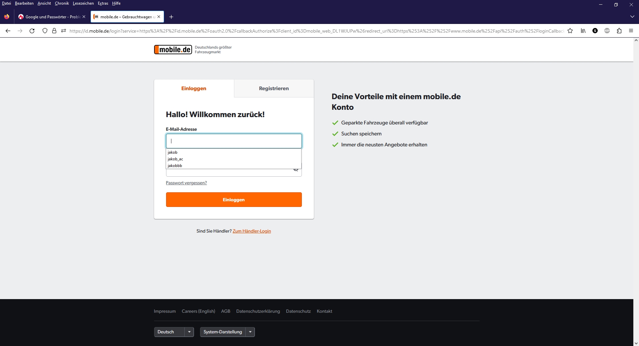
Task: Open the Datenschutz footer link
Action: click(x=298, y=311)
